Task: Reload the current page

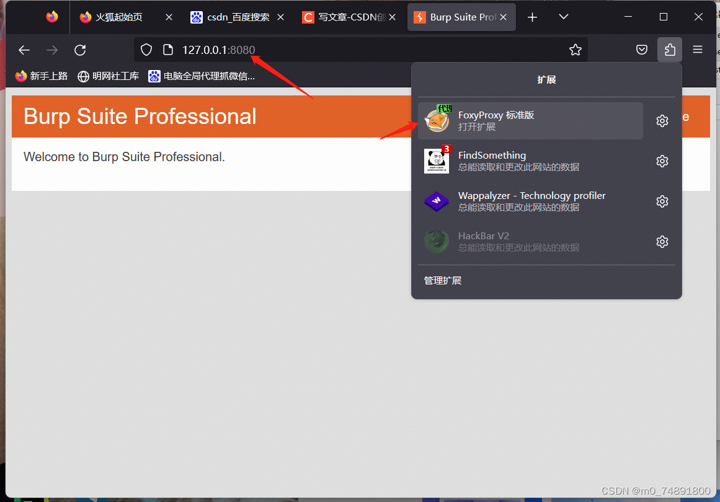Action: [x=81, y=50]
